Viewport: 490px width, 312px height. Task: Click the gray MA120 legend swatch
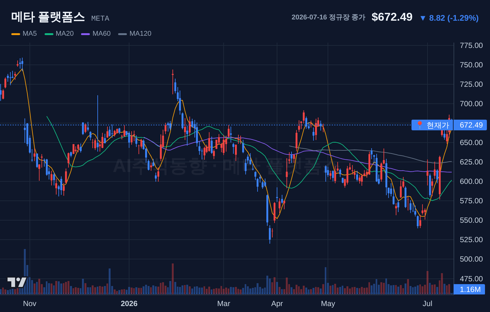coord(122,34)
